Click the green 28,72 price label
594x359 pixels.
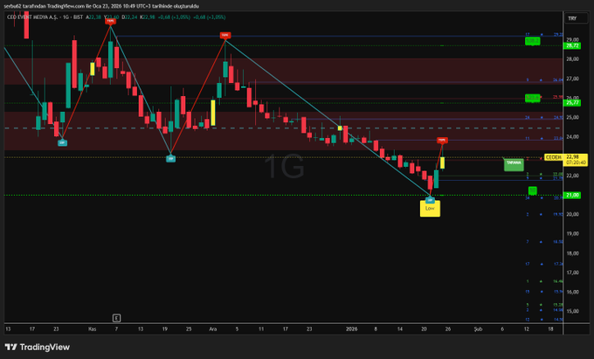[572, 45]
